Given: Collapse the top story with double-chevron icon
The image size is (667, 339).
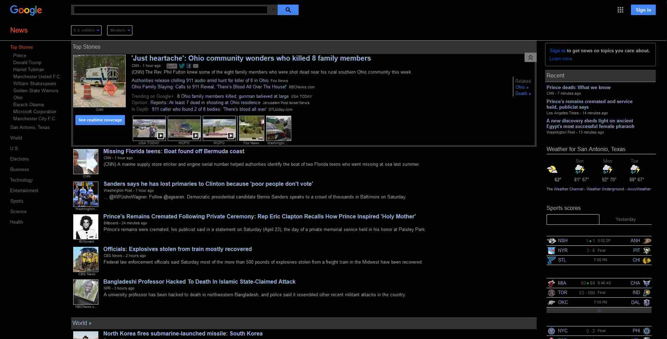Looking at the screenshot, I should [530, 57].
